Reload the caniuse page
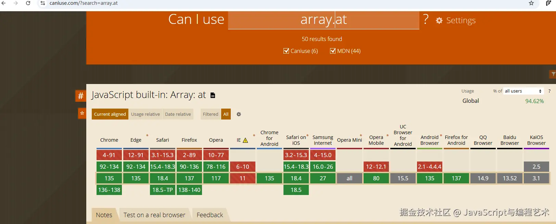 [x=28, y=3]
